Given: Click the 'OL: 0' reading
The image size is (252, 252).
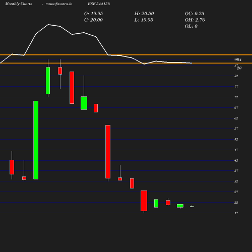Looking at the screenshot, I should pyautogui.click(x=191, y=26).
